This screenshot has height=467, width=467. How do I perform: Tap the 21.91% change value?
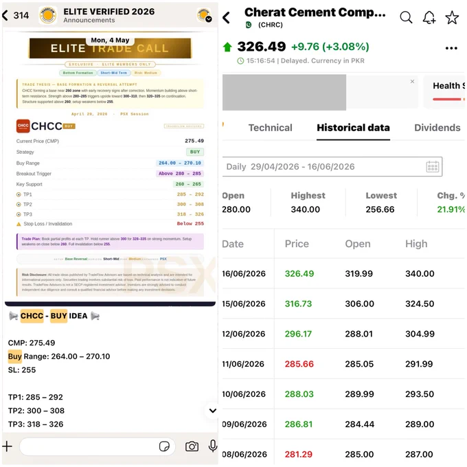click(x=451, y=209)
